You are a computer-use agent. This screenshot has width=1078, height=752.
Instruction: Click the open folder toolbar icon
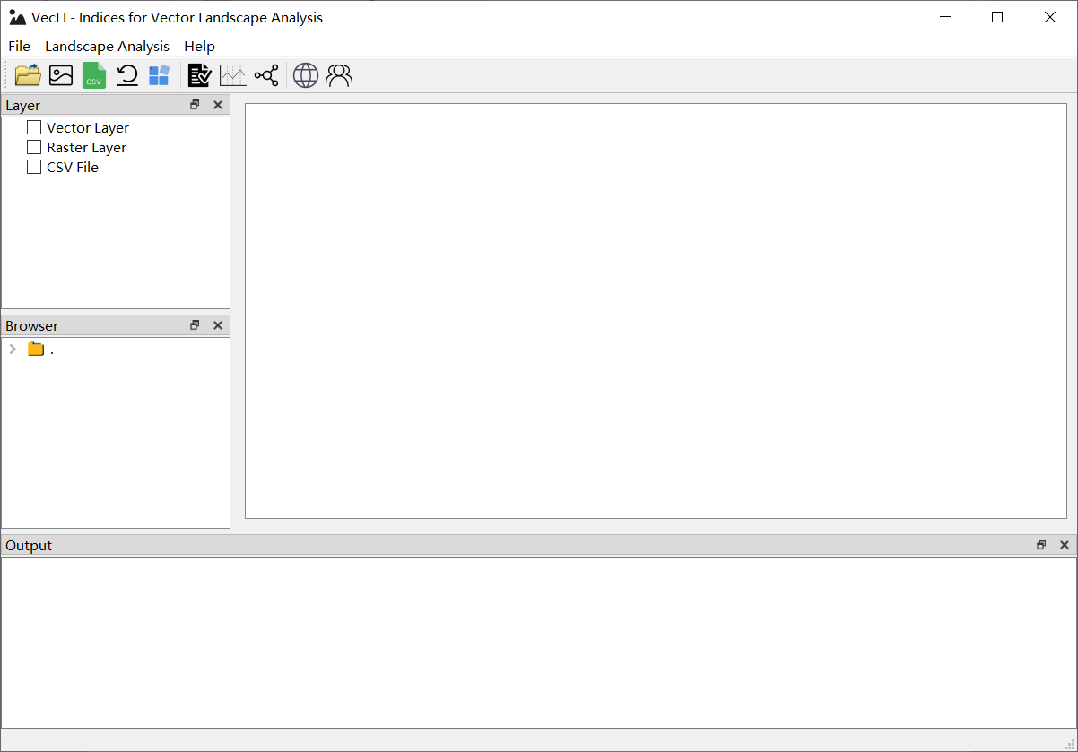click(x=28, y=75)
